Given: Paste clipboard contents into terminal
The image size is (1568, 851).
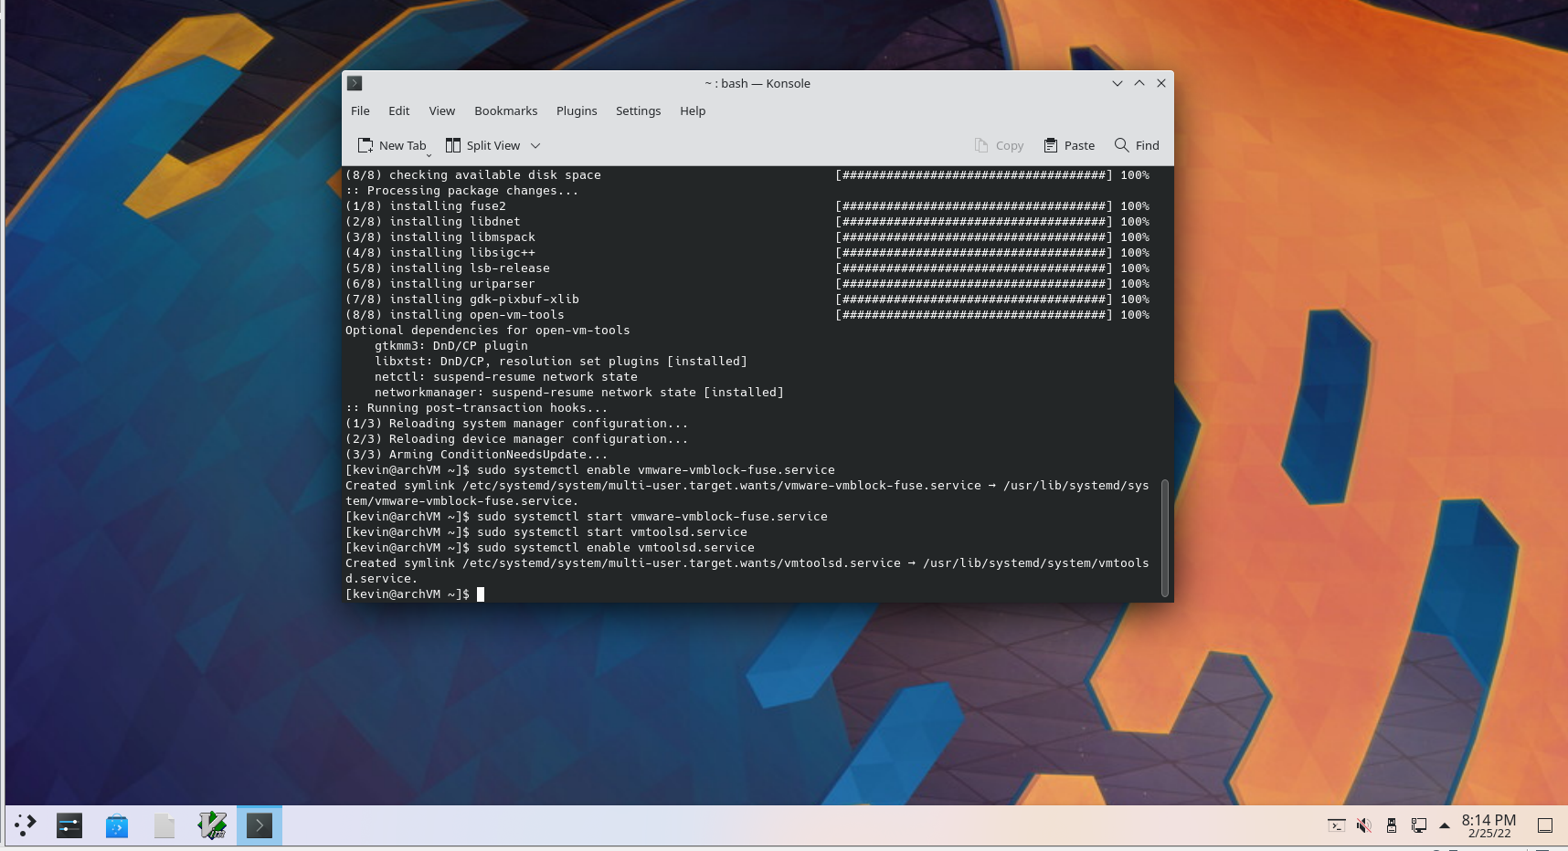Looking at the screenshot, I should pos(1068,145).
